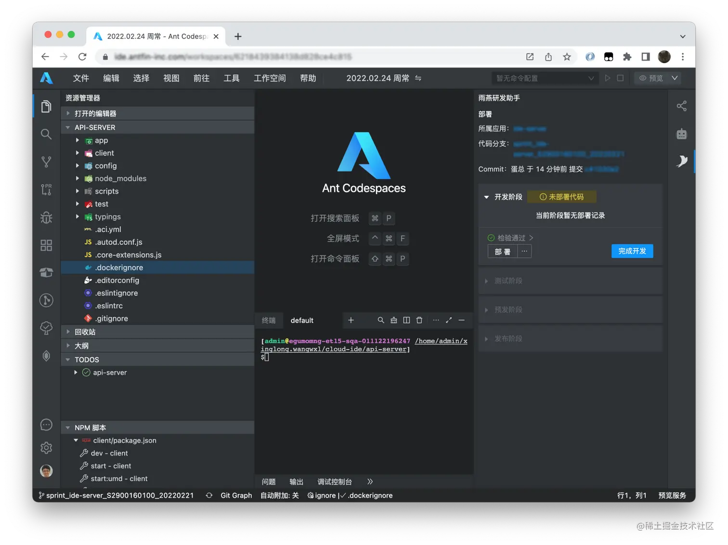The width and height of the screenshot is (728, 545).
Task: Open terminal more actions ellipsis
Action: 436,320
